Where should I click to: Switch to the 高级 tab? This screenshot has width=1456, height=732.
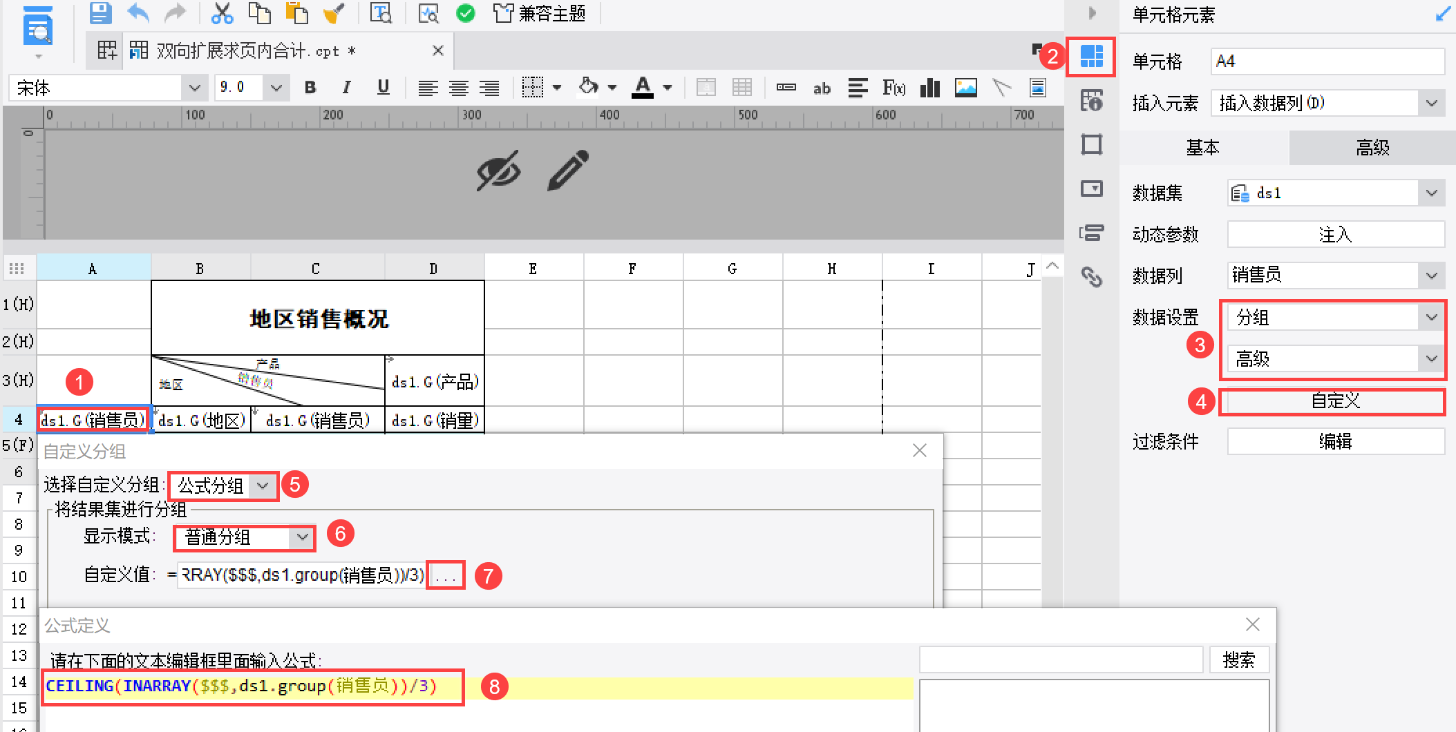(x=1372, y=147)
